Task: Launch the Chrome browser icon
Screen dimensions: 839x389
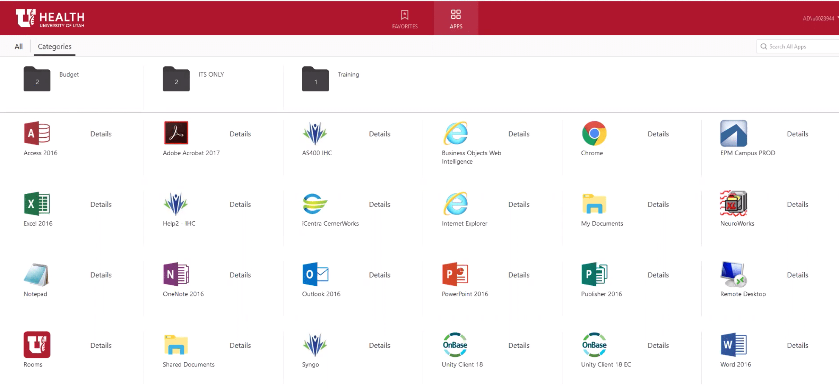Action: tap(594, 133)
